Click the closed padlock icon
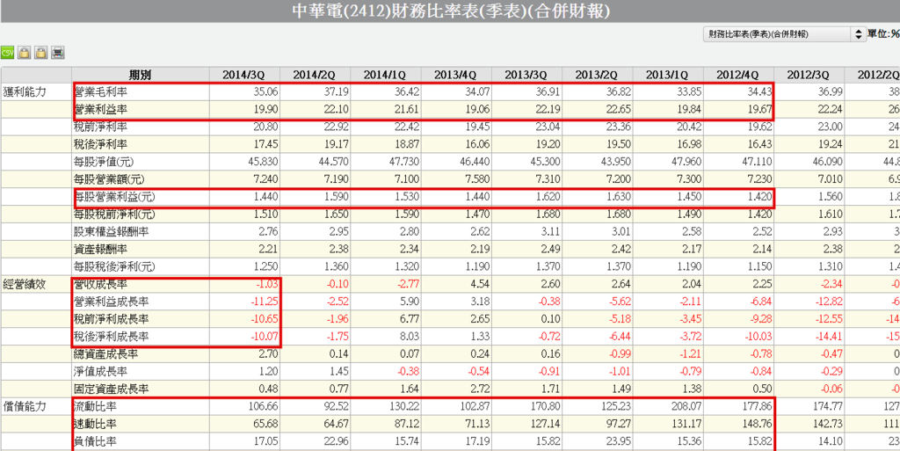 pyautogui.click(x=24, y=53)
